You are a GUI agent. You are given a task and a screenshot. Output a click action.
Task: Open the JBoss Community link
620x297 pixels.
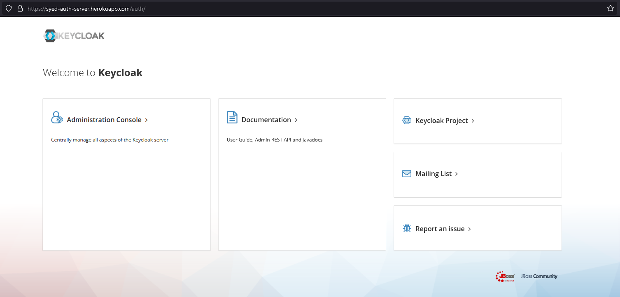click(539, 276)
